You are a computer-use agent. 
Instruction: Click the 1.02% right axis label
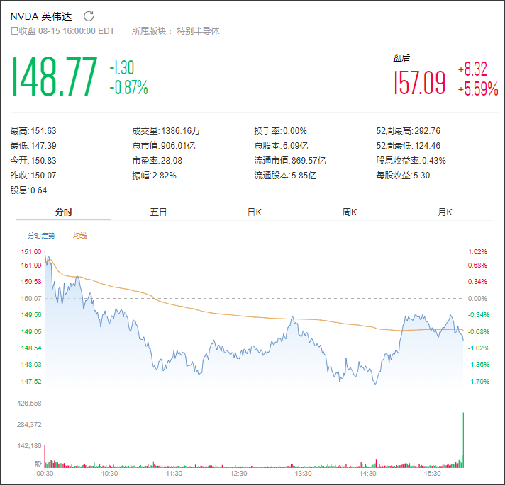tap(477, 251)
